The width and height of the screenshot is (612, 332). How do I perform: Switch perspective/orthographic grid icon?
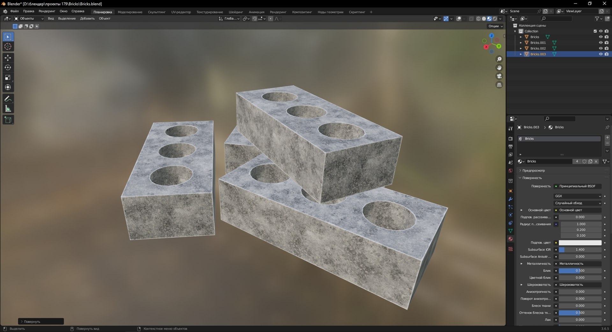(x=499, y=85)
